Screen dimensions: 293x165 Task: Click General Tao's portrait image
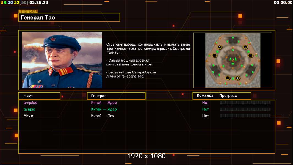(x=62, y=60)
